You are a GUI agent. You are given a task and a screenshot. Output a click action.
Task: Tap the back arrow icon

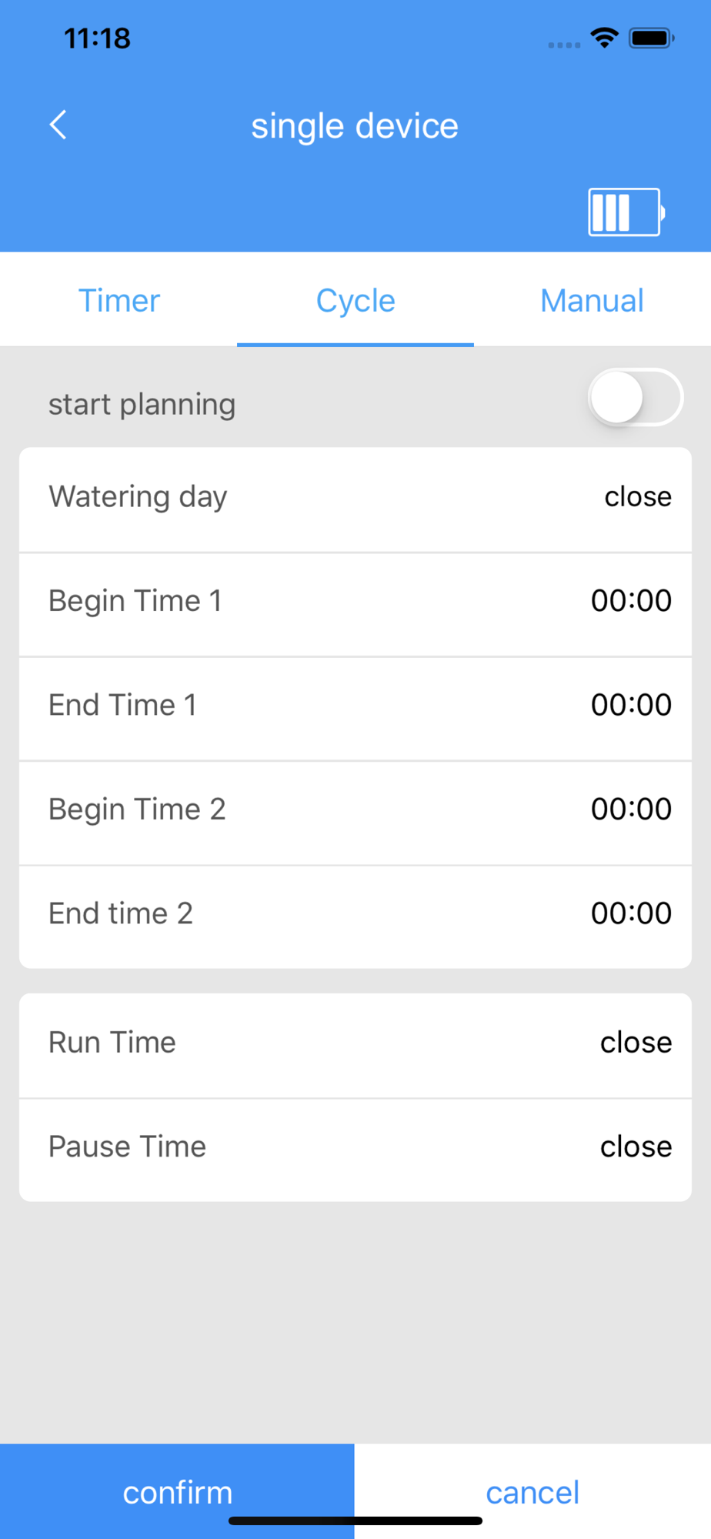pyautogui.click(x=58, y=125)
